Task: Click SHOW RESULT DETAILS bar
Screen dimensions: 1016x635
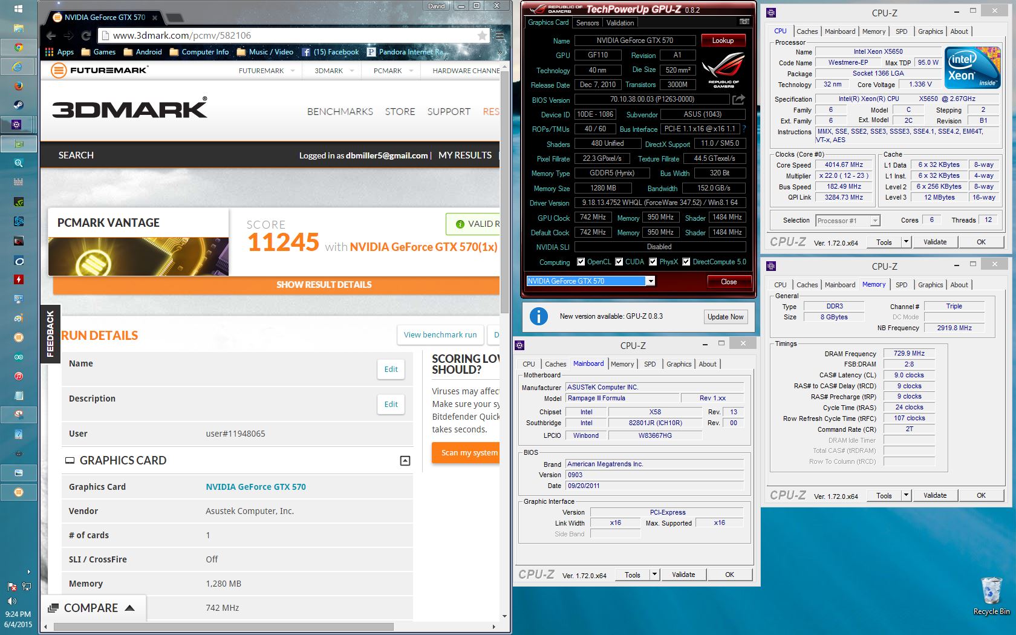Action: point(276,285)
